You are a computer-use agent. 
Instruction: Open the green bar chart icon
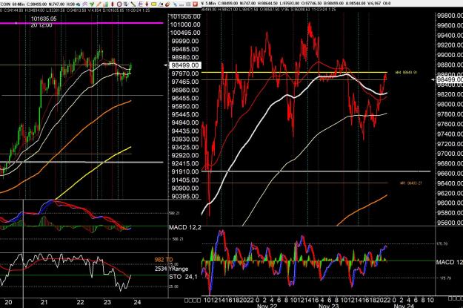pyautogui.click(x=106, y=4)
